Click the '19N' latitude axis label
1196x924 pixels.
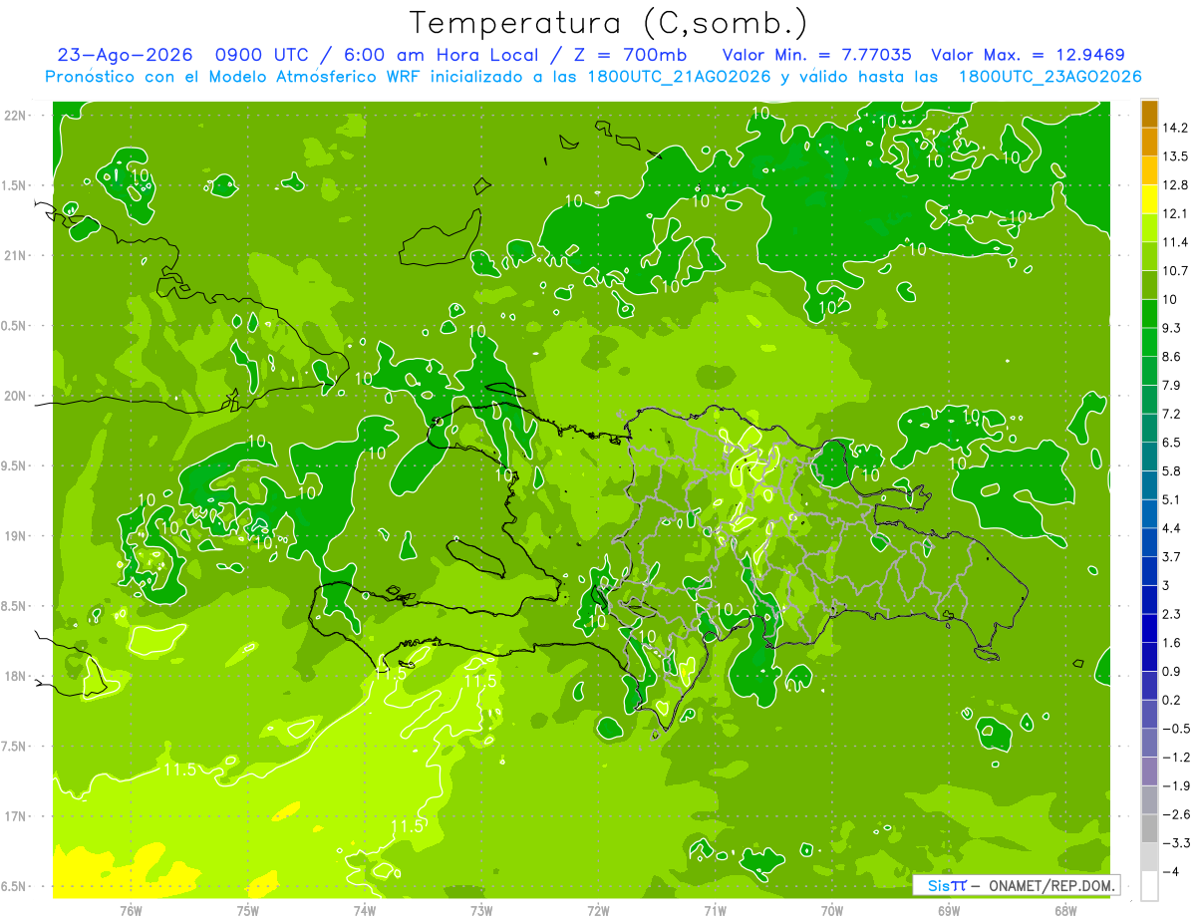point(17,536)
